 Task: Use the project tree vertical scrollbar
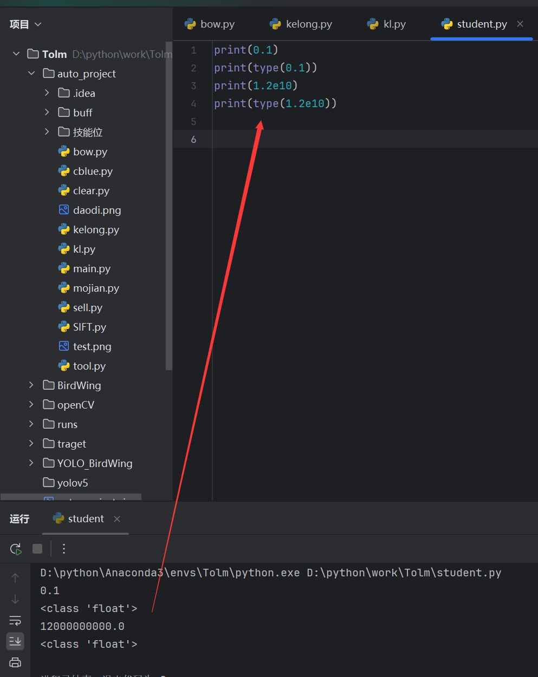tap(169, 206)
